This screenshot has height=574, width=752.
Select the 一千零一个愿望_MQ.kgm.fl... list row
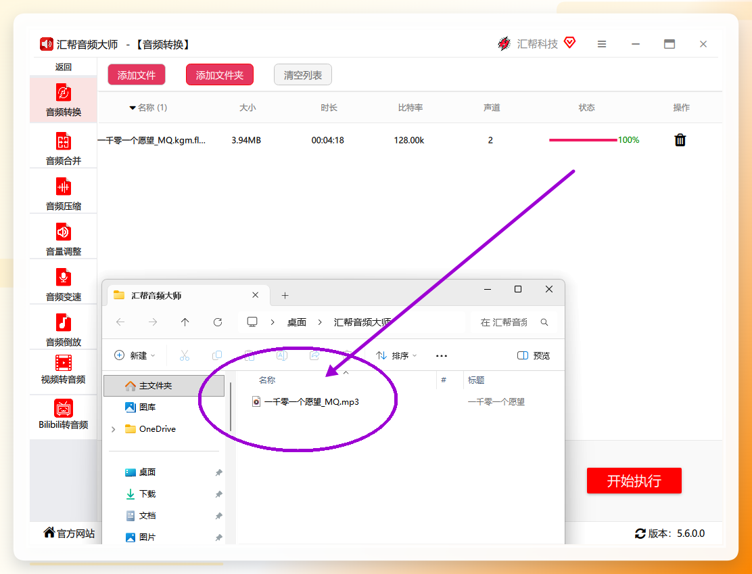tap(410, 140)
